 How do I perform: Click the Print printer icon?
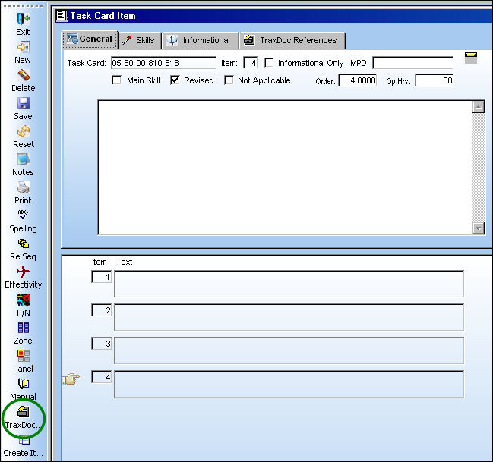[x=24, y=188]
